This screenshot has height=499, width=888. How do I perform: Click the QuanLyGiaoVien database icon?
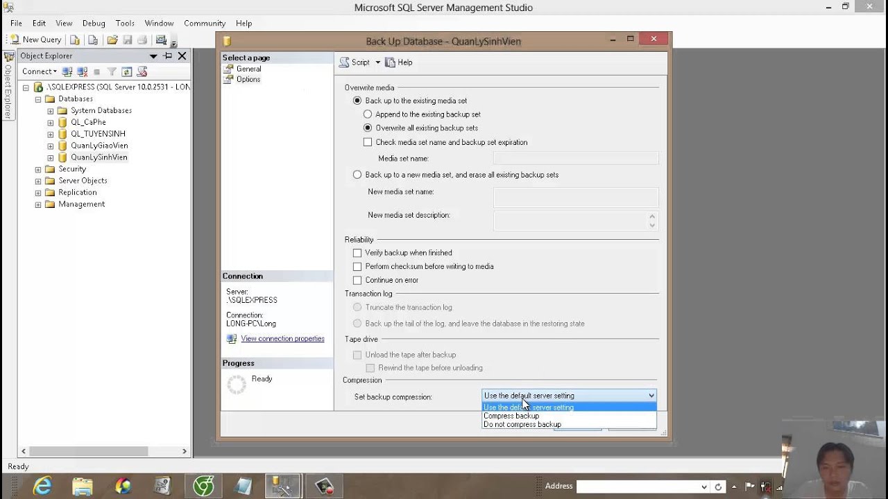(x=62, y=146)
